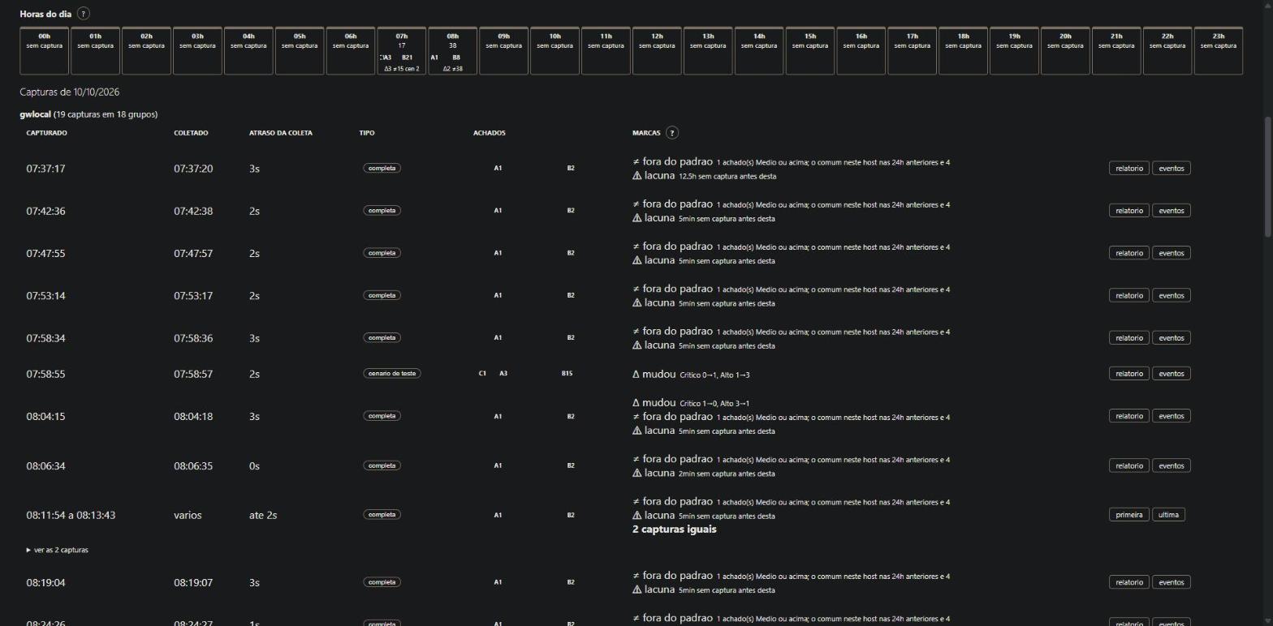View relatorio of the 07:53:14 capture
Viewport: 1273px width, 626px height.
point(1129,295)
